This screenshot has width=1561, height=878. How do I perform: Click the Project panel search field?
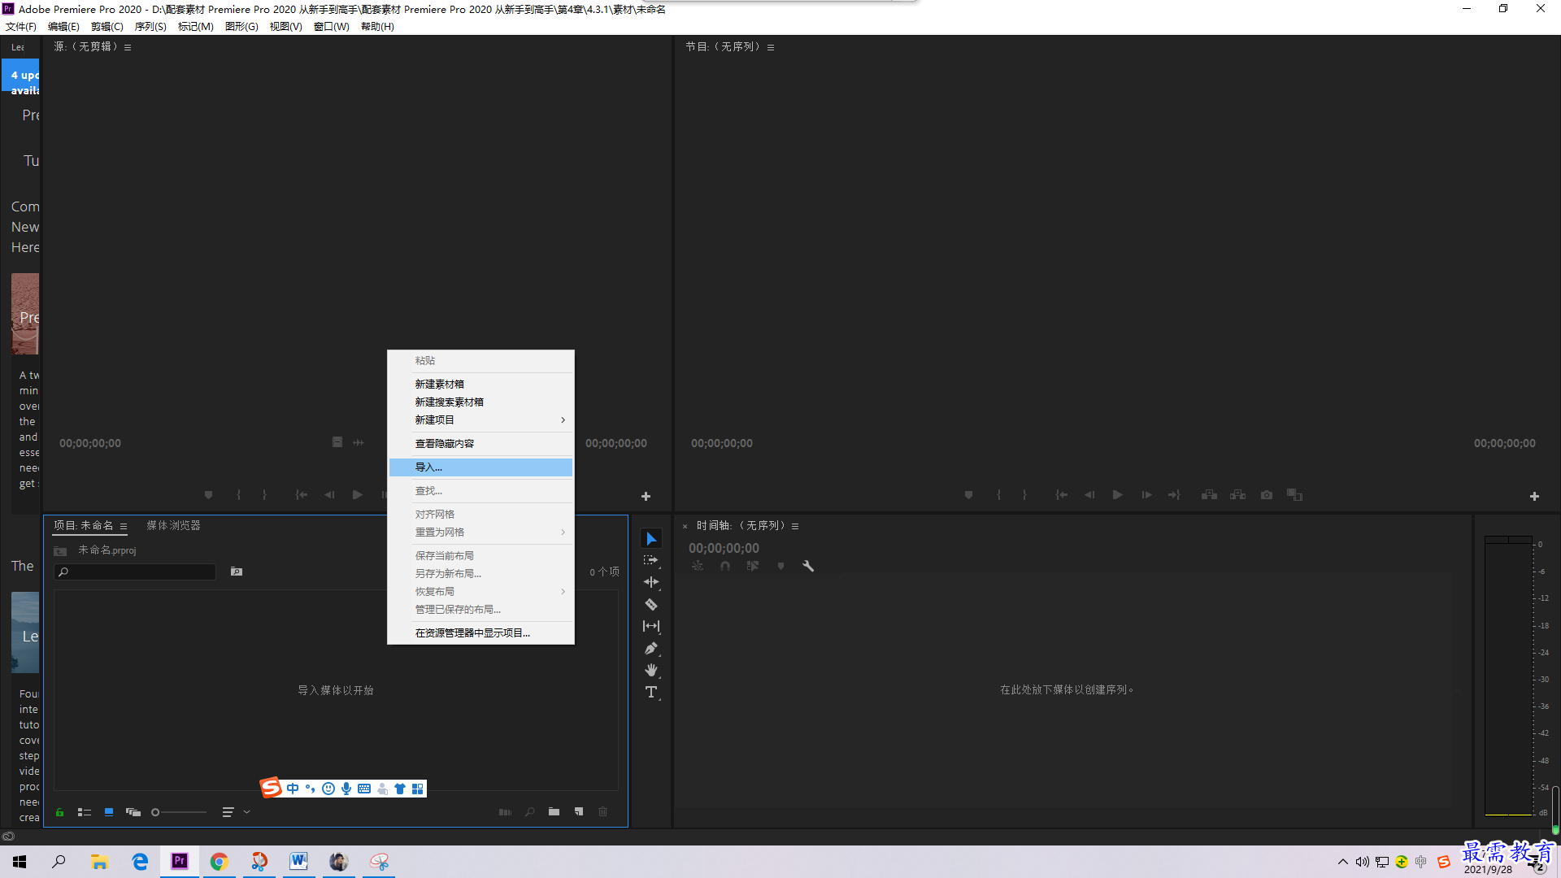click(x=135, y=572)
